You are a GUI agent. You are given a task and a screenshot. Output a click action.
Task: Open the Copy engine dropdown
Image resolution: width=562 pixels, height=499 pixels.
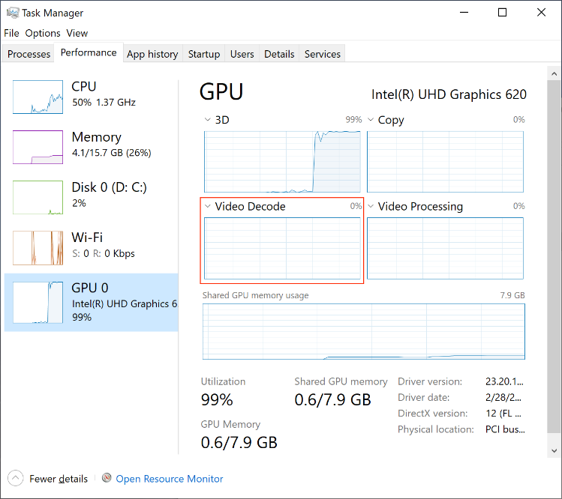(x=371, y=120)
